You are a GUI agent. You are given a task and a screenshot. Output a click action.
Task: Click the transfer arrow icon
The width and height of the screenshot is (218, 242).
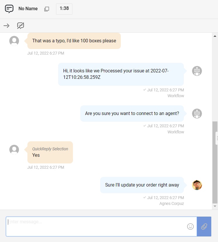pos(6,26)
